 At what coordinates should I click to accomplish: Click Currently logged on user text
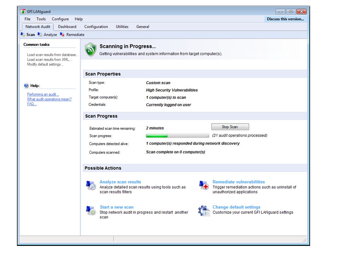168,105
